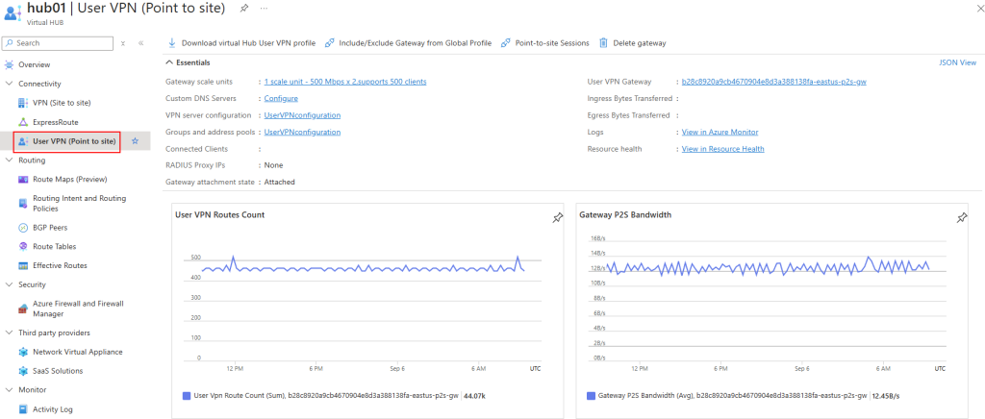Viewport: 985px width, 419px height.
Task: Click the Gateway P2S Bandwidth legend swatch
Action: (x=591, y=396)
